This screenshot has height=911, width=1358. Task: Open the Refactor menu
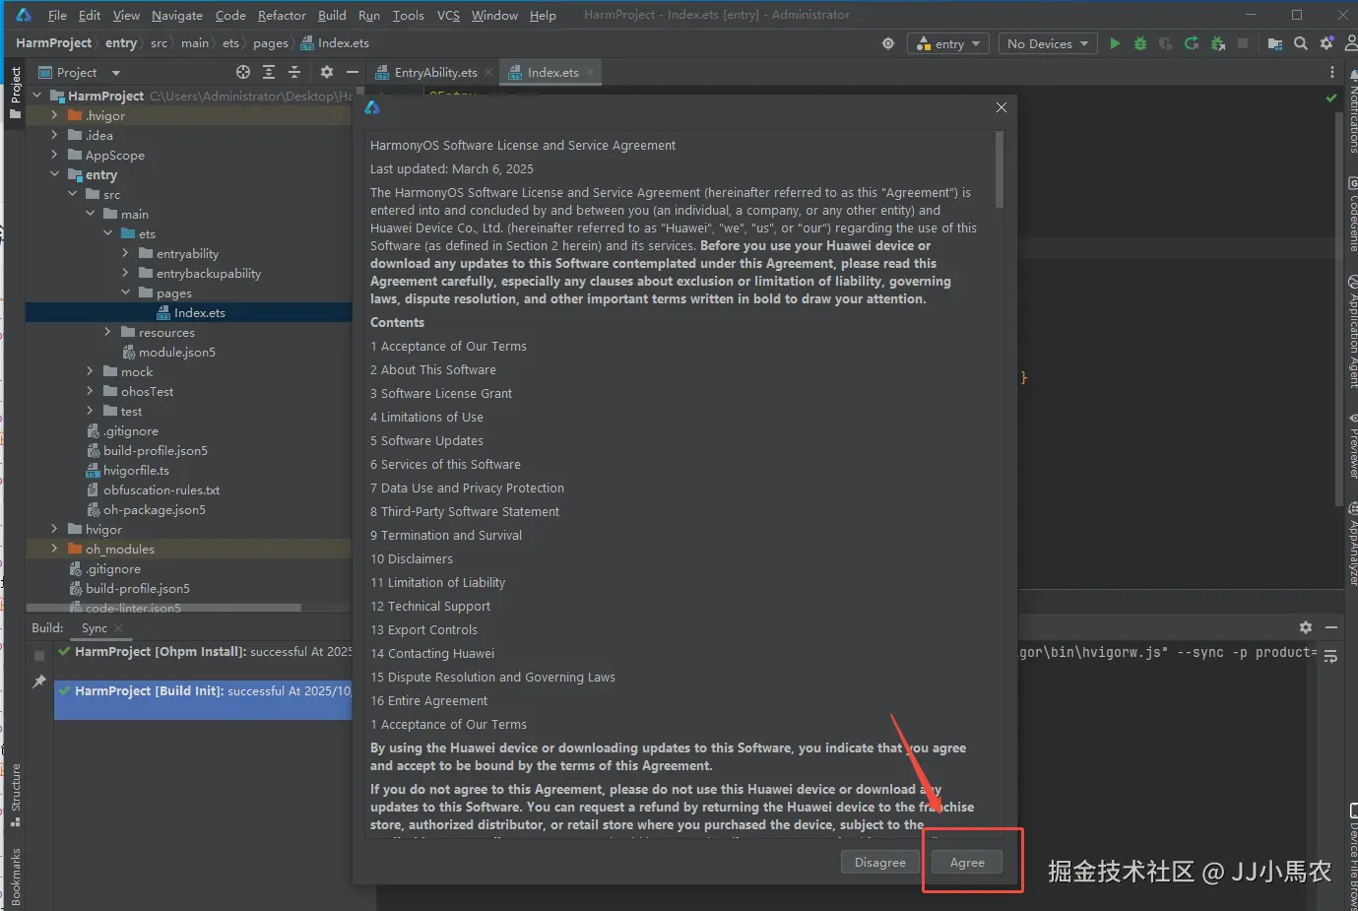click(282, 15)
